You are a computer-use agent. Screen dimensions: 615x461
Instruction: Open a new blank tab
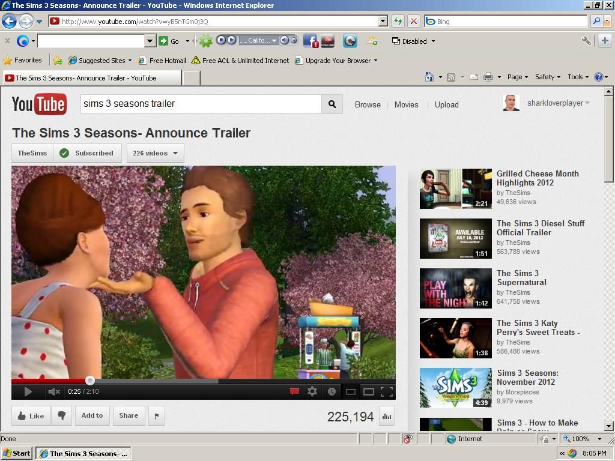[x=192, y=78]
